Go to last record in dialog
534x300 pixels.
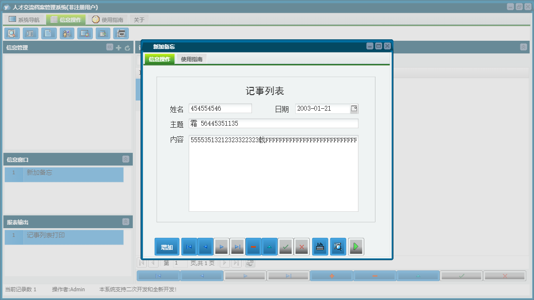237,247
